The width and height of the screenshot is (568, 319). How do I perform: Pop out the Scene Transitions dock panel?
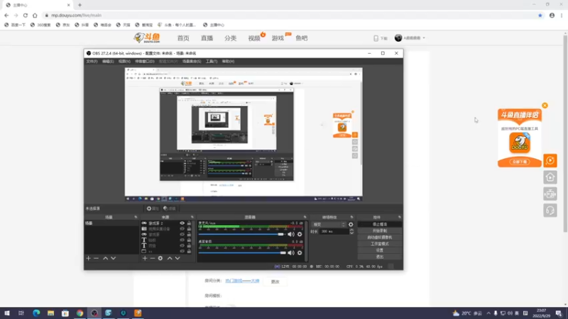[351, 217]
